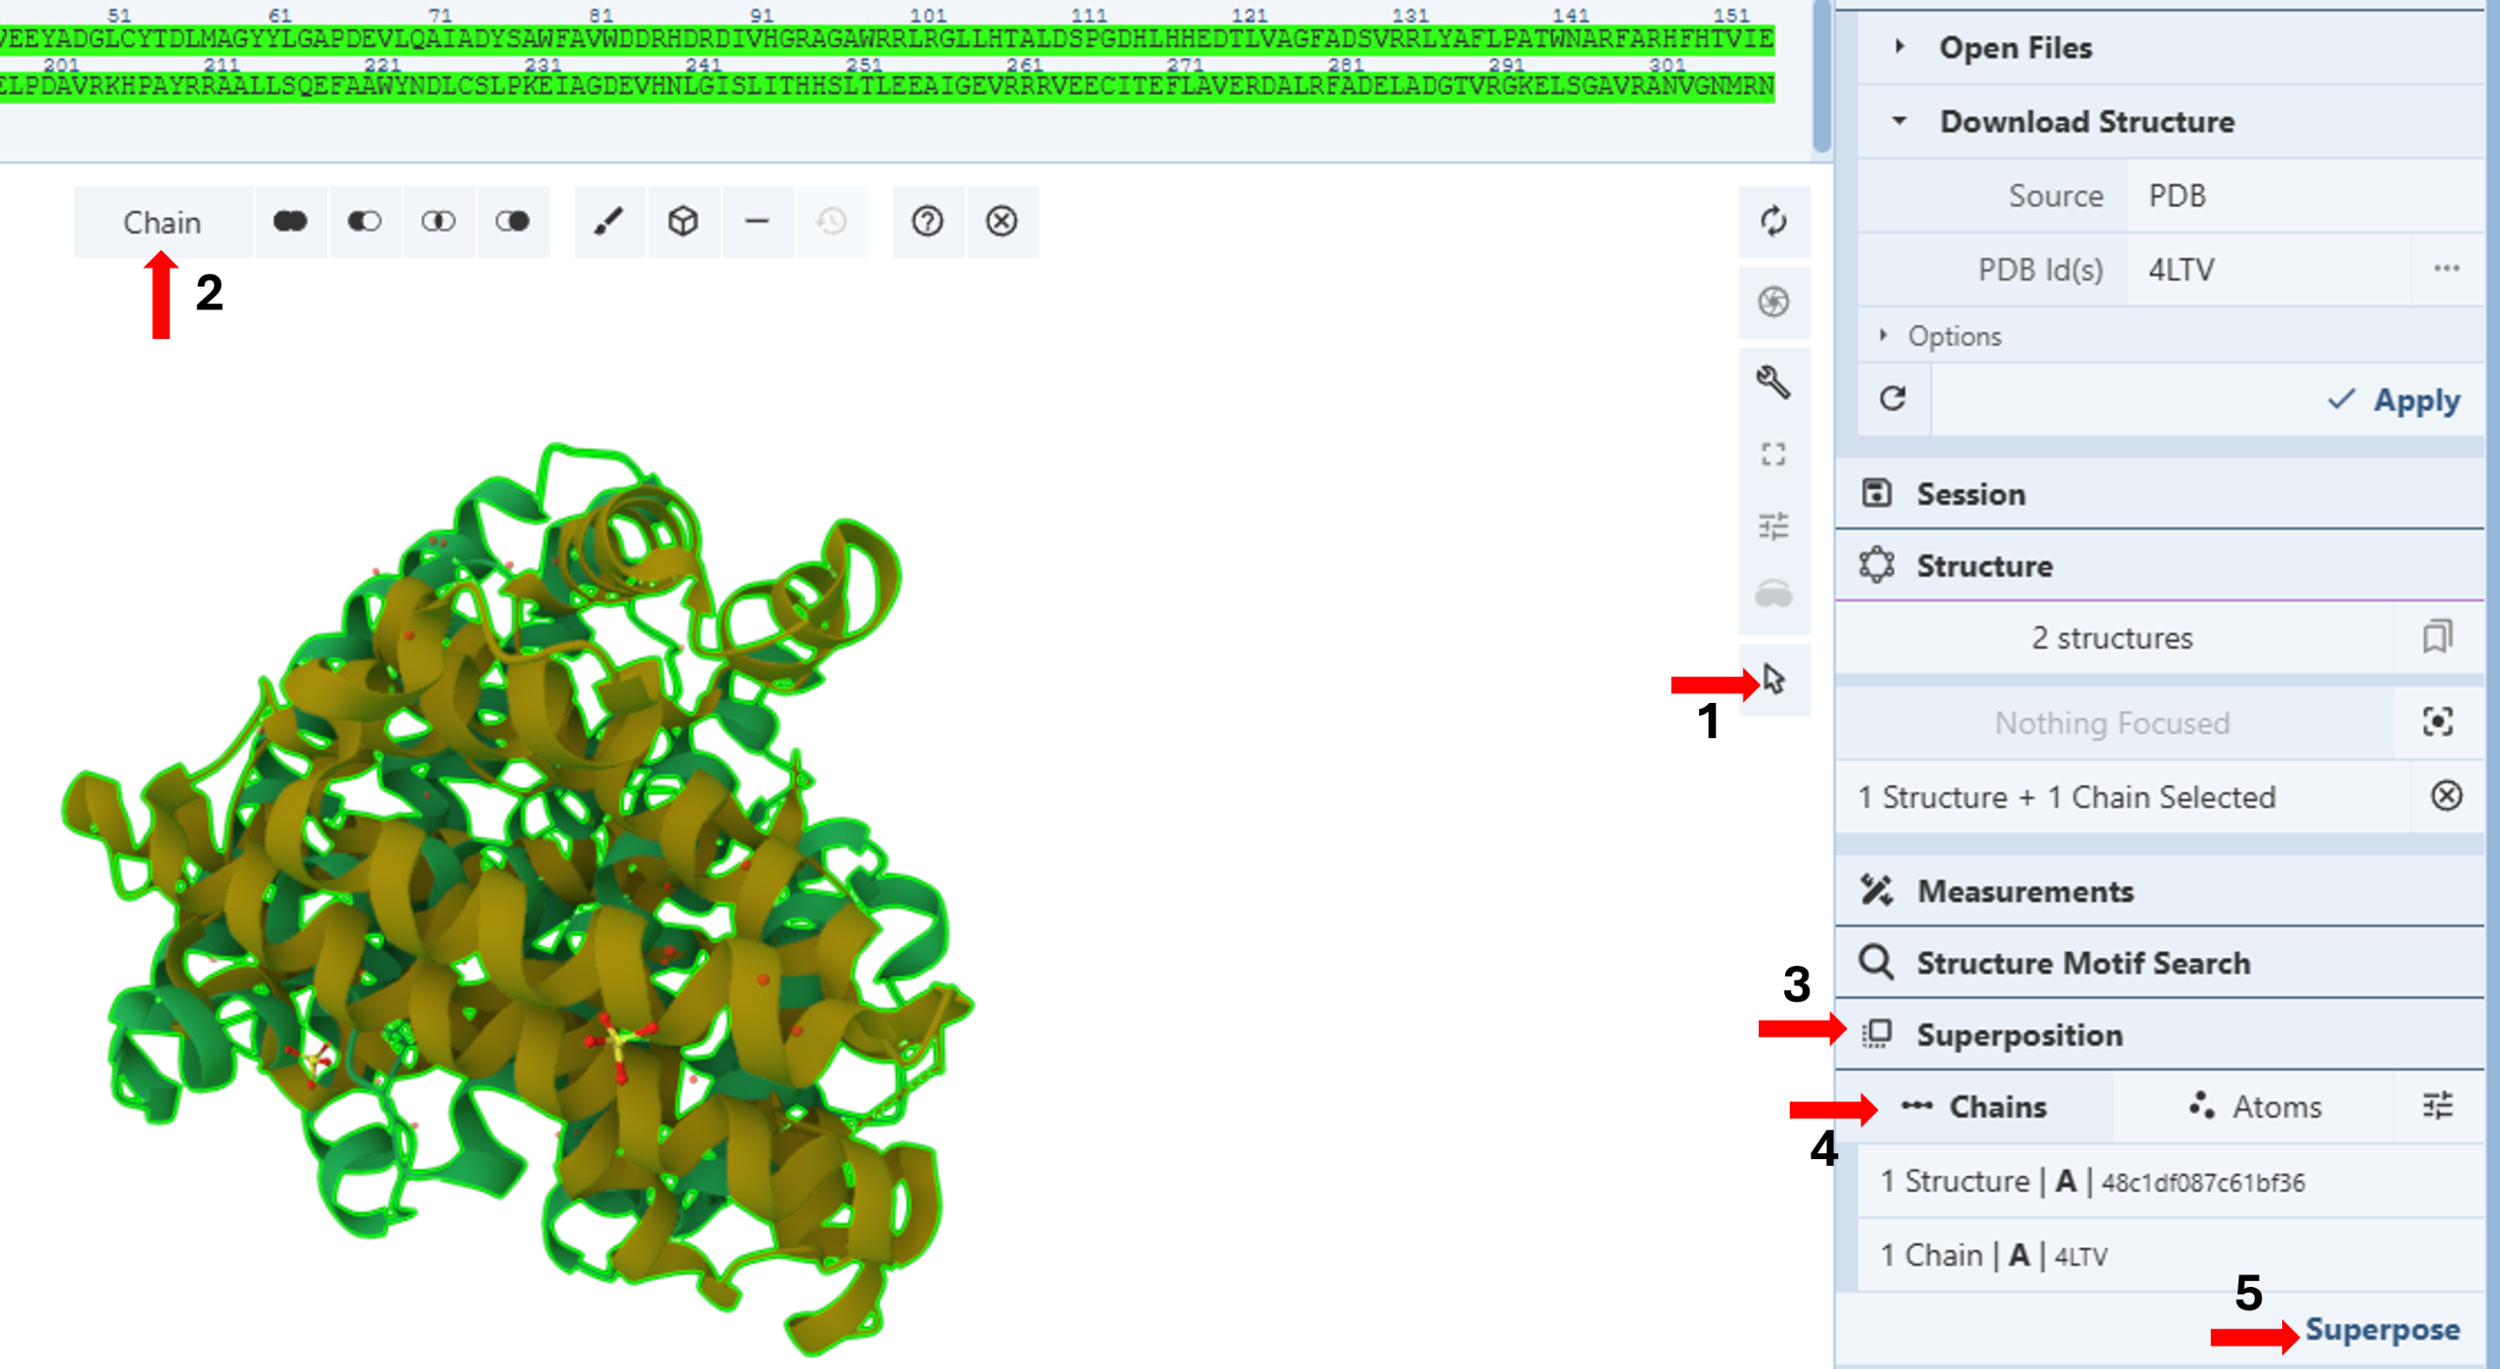Toggle selection mode cursor icon
2500x1369 pixels.
click(1773, 680)
